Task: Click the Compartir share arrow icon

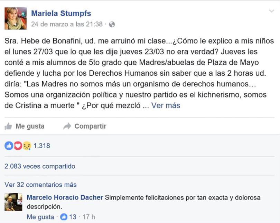Action: click(67, 126)
